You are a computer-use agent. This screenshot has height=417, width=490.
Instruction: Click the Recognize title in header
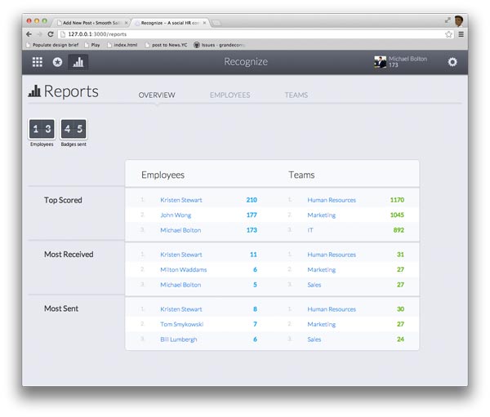click(x=246, y=62)
